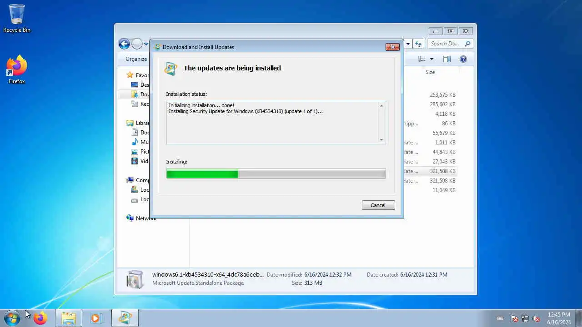Maximize the Explorer window
The width and height of the screenshot is (582, 327).
click(451, 31)
